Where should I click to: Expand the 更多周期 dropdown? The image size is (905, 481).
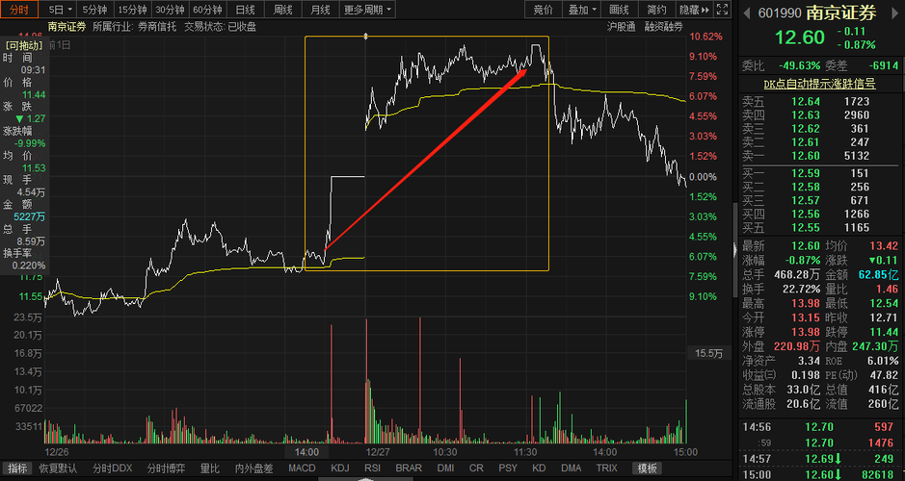[367, 10]
